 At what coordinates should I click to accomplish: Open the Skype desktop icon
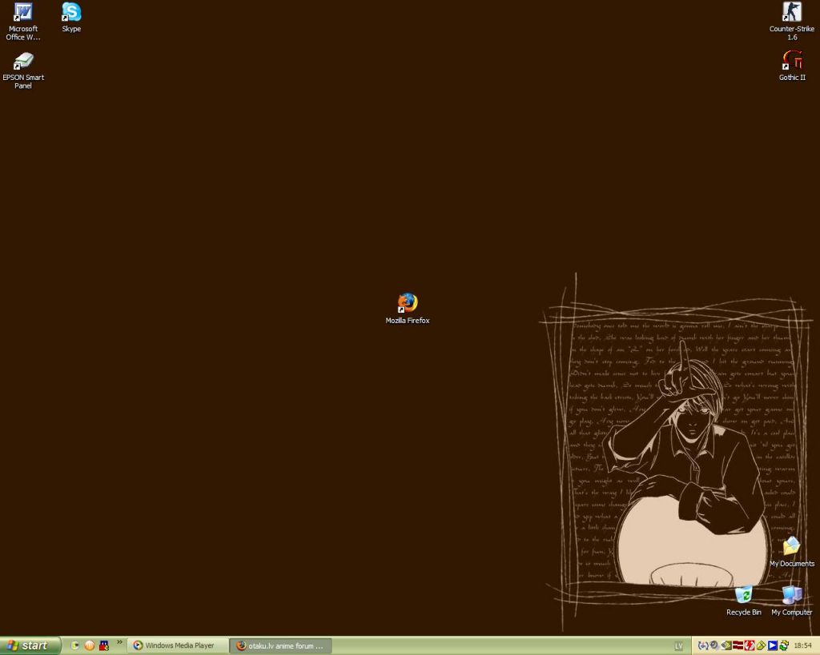[x=71, y=18]
